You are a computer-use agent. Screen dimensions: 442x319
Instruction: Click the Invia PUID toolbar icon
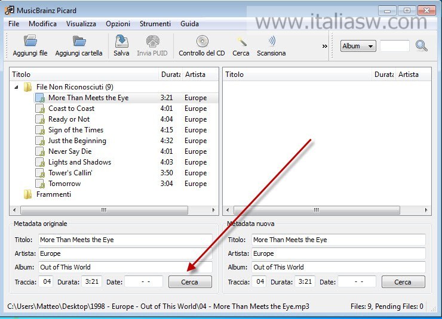pos(152,41)
